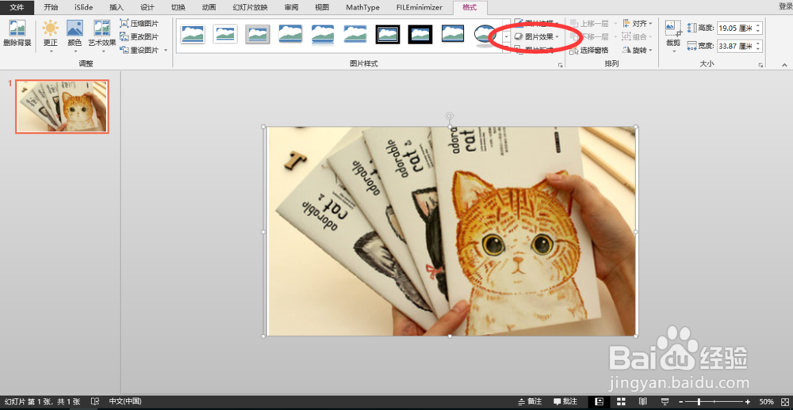Image resolution: width=793 pixels, height=410 pixels.
Task: Switch to Reading view icon
Action: click(643, 401)
